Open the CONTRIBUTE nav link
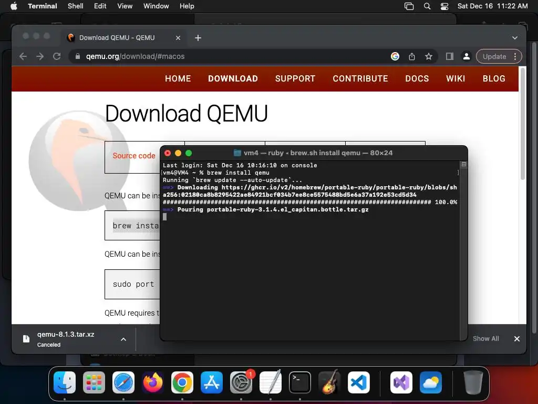538x404 pixels. pyautogui.click(x=360, y=79)
